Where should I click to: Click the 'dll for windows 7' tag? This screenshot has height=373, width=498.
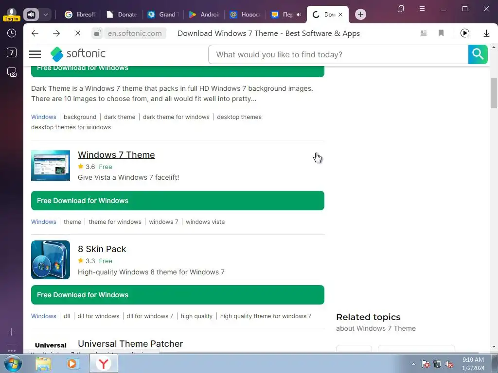[150, 316]
